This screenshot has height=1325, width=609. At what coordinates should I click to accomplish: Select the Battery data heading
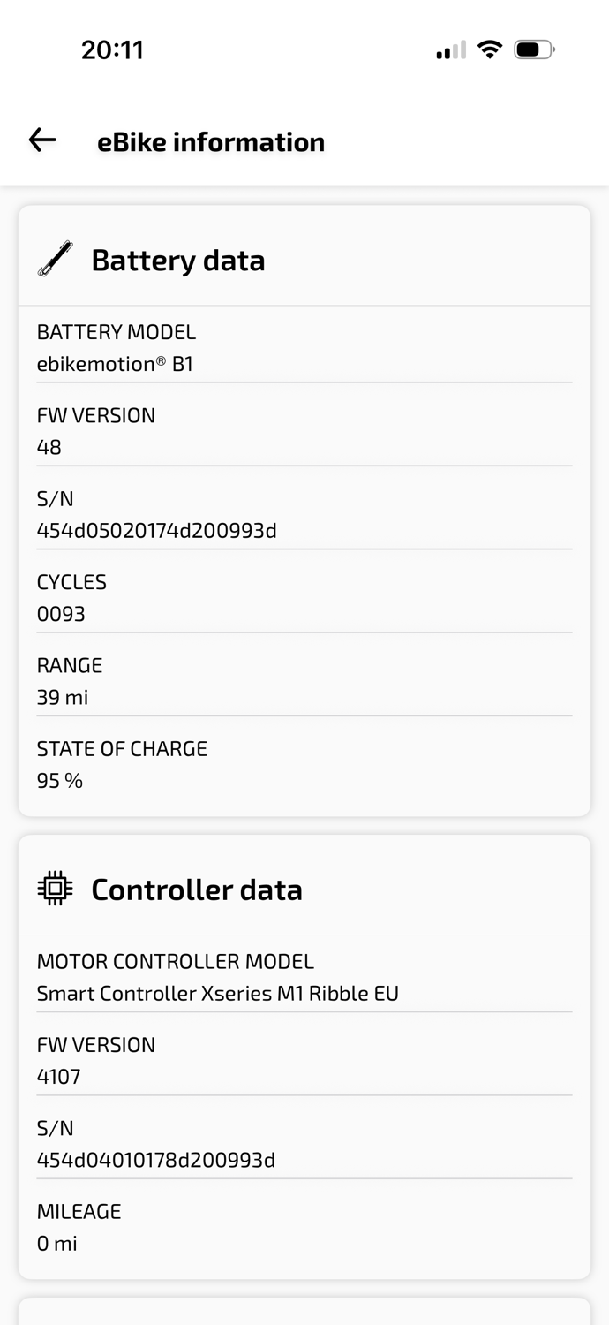coord(178,261)
